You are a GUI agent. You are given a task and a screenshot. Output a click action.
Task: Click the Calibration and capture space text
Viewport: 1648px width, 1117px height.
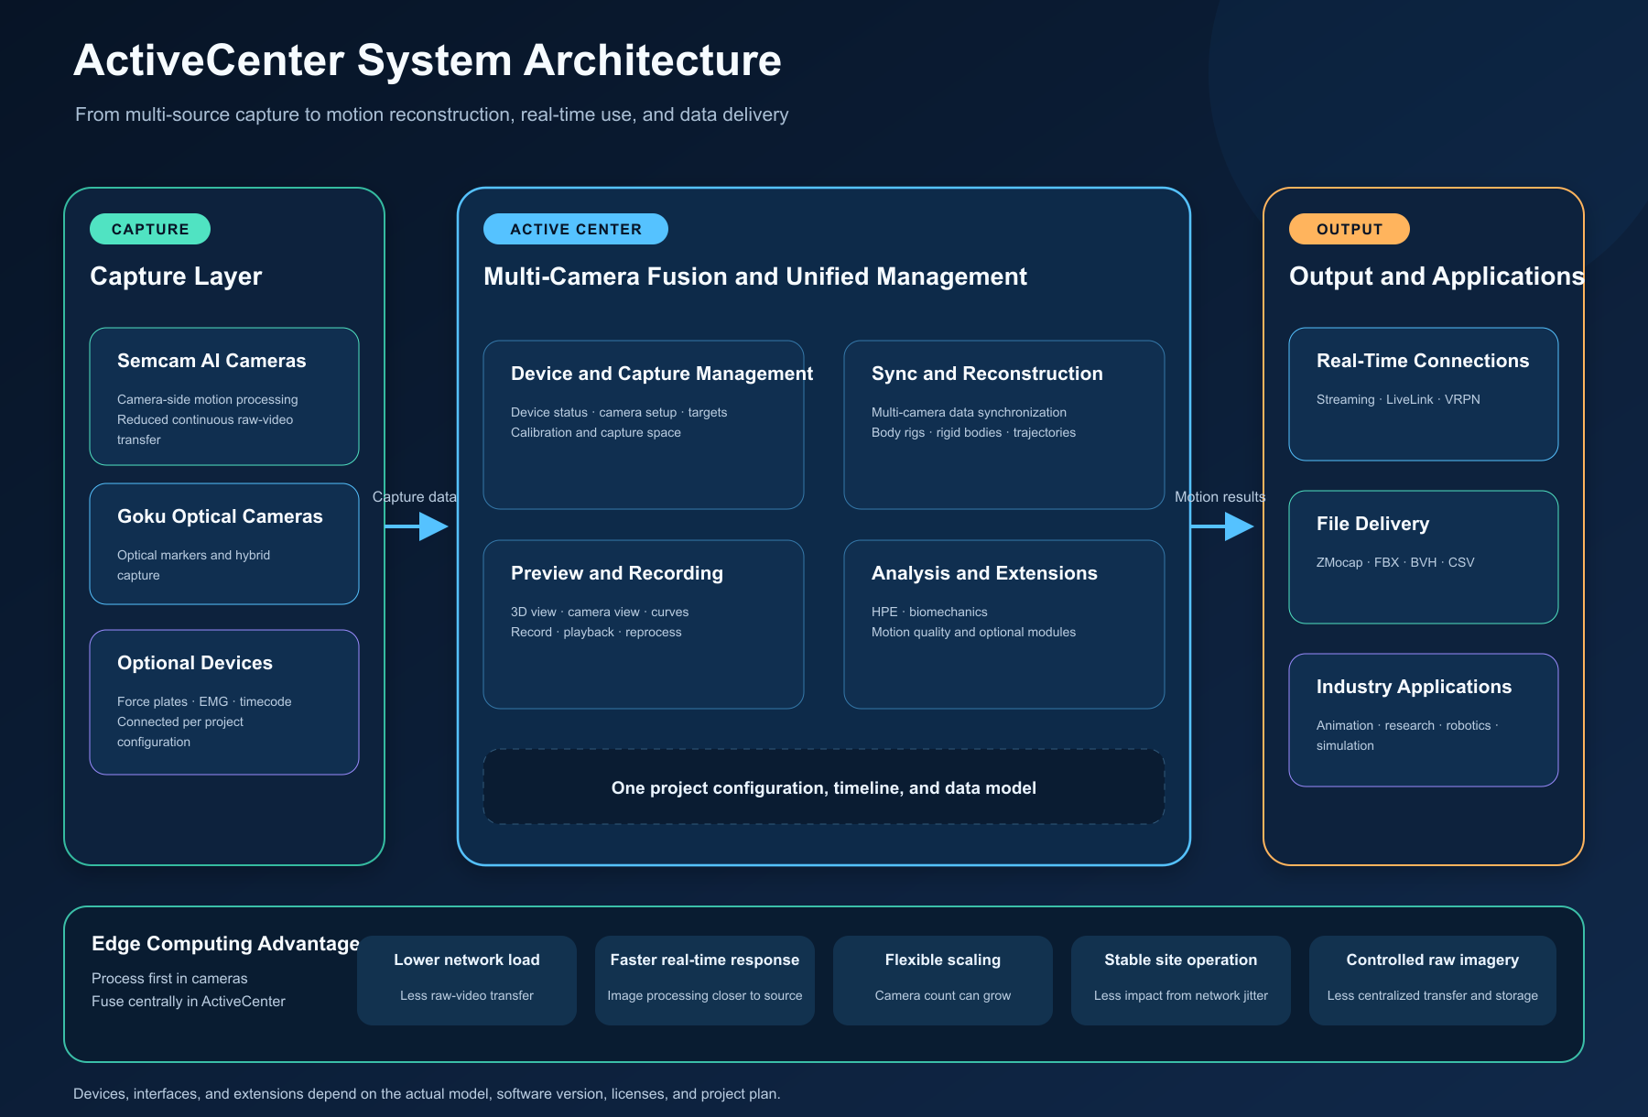pyautogui.click(x=596, y=432)
